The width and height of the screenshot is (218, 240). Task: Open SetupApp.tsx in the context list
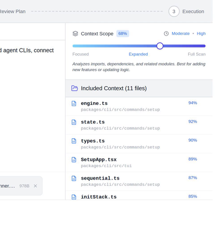(139, 163)
